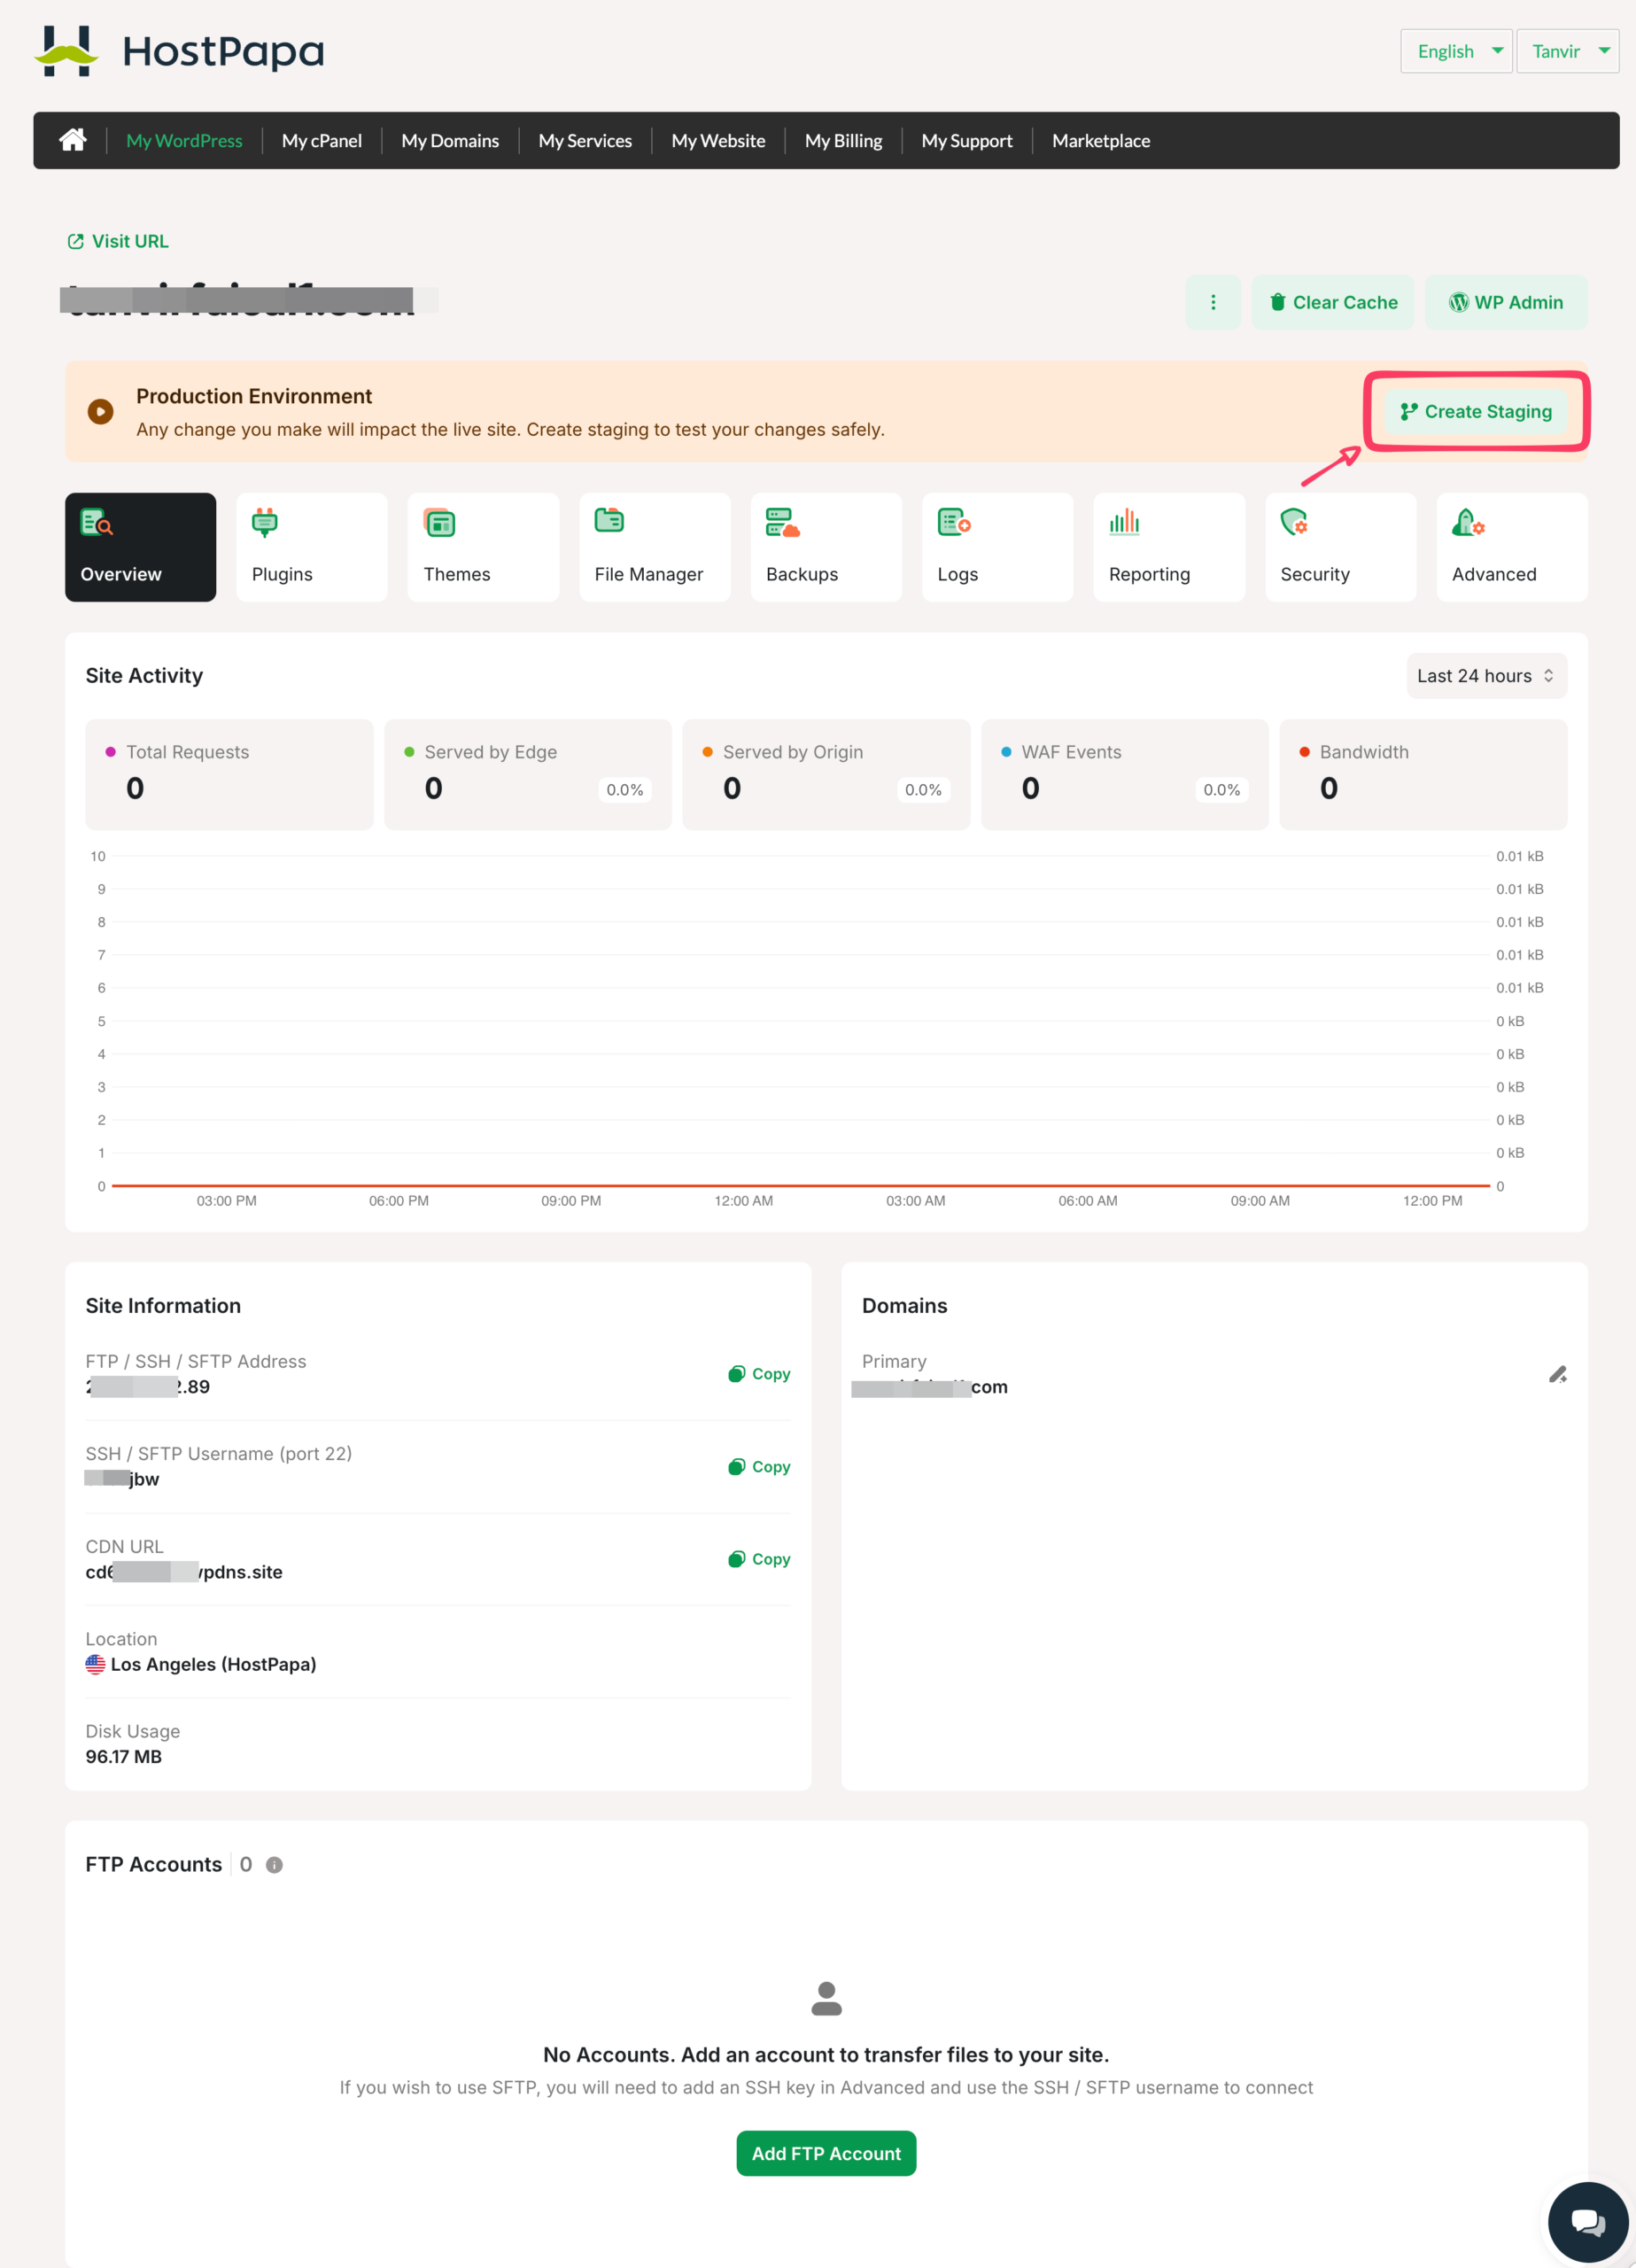Click the Reporting bar chart icon

pos(1124,521)
